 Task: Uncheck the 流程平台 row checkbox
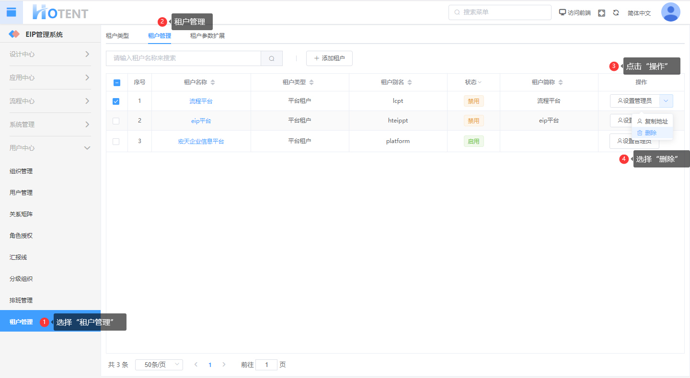(116, 101)
